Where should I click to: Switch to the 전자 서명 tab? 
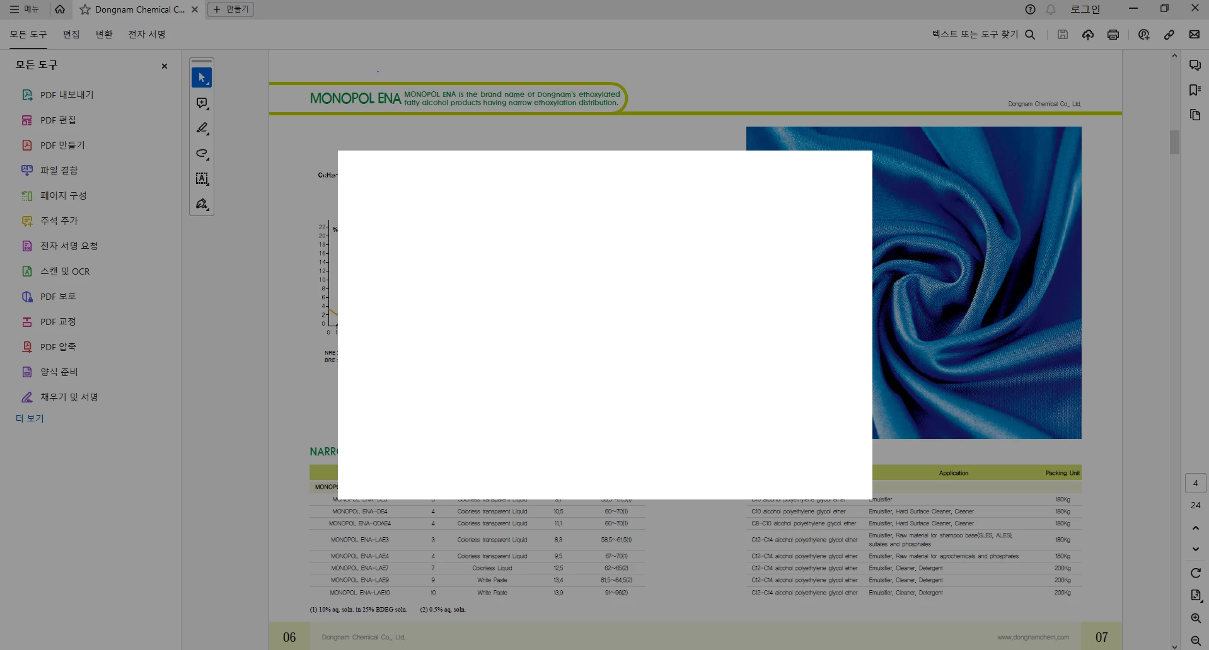pos(147,35)
